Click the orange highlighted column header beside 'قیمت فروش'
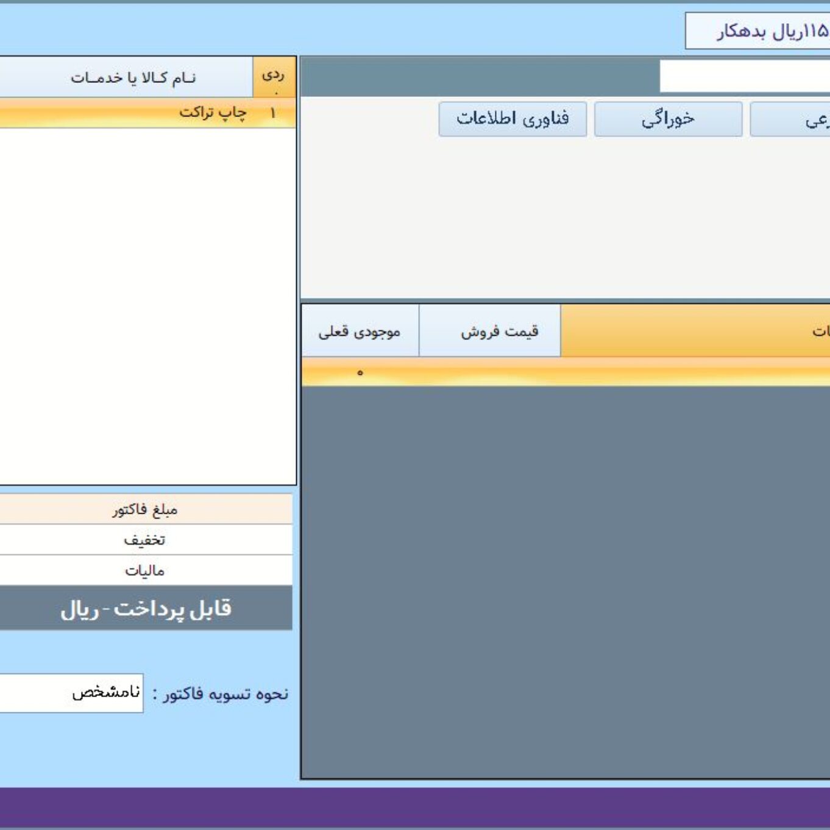The height and width of the screenshot is (830, 830). click(695, 331)
